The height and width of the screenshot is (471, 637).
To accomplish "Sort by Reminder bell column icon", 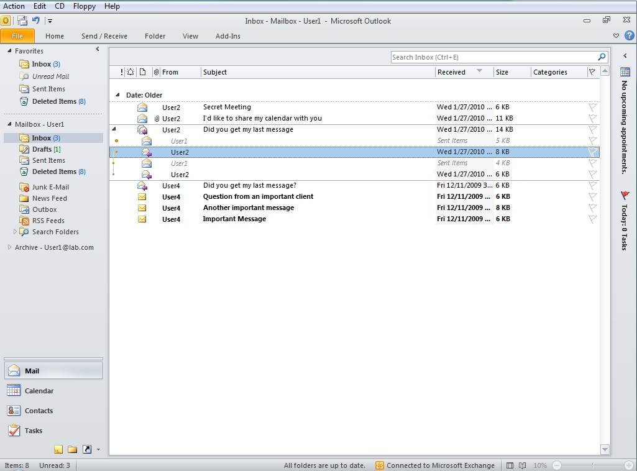I will [131, 72].
